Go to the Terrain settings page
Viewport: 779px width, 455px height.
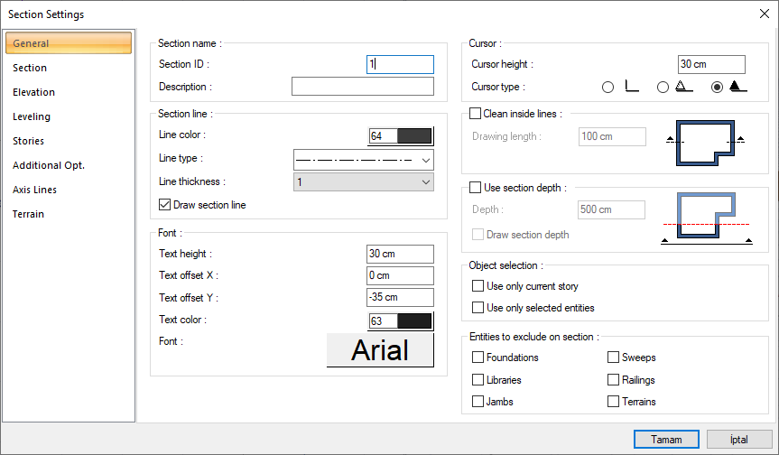(x=28, y=214)
